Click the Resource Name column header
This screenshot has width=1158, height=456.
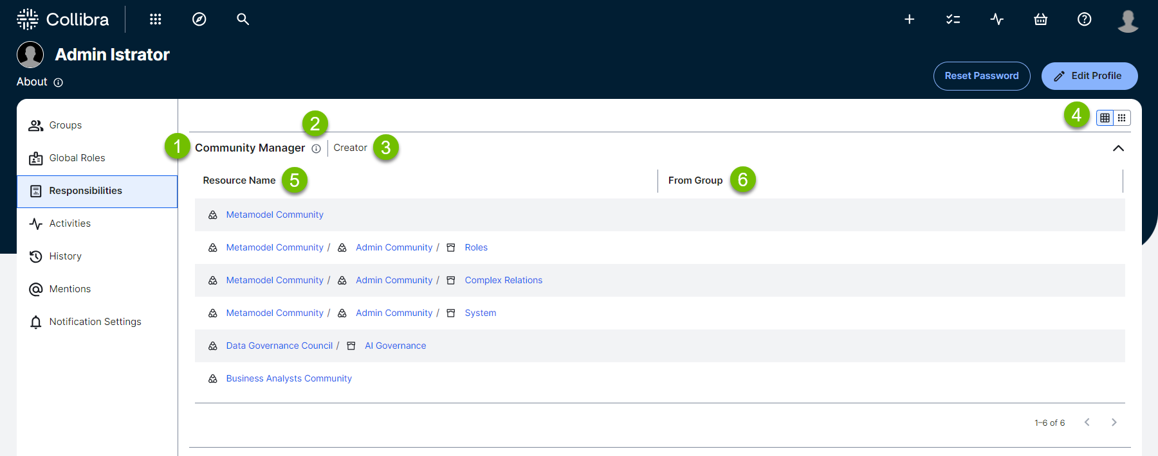pos(239,180)
